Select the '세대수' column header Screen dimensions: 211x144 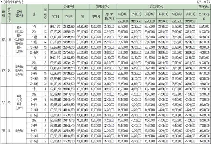[45, 14]
